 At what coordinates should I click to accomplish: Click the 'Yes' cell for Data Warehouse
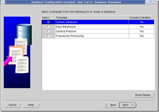tap(142, 27)
